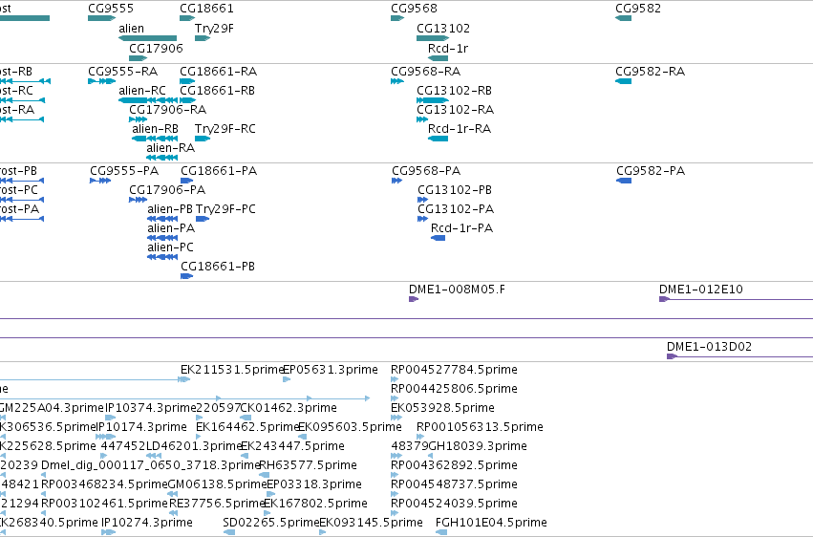Select protein alien-PB
813x537 pixels.
(x=170, y=209)
